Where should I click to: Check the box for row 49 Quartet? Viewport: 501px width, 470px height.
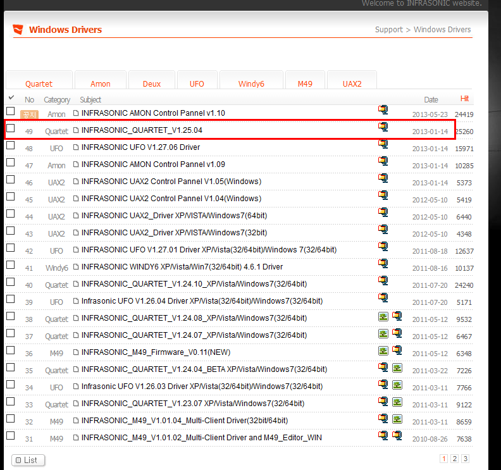[11, 128]
